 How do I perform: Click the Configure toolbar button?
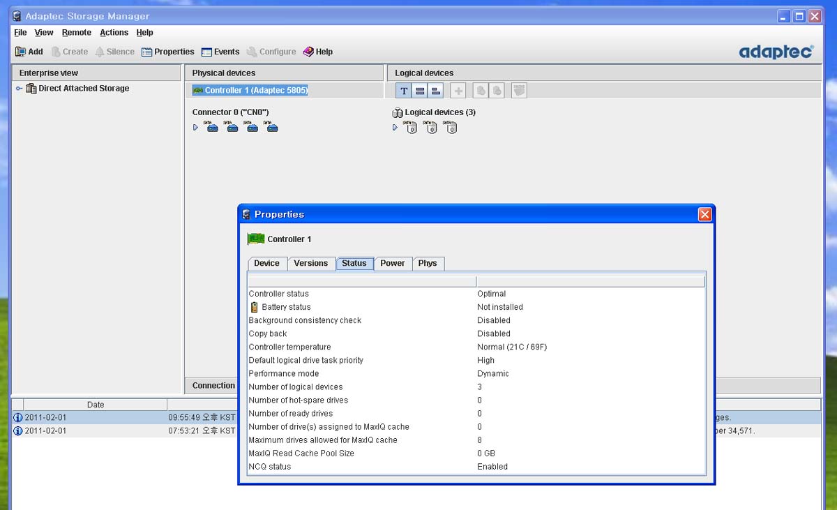(272, 52)
